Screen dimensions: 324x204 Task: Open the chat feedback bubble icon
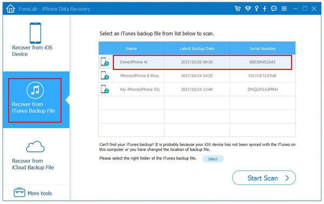click(274, 9)
